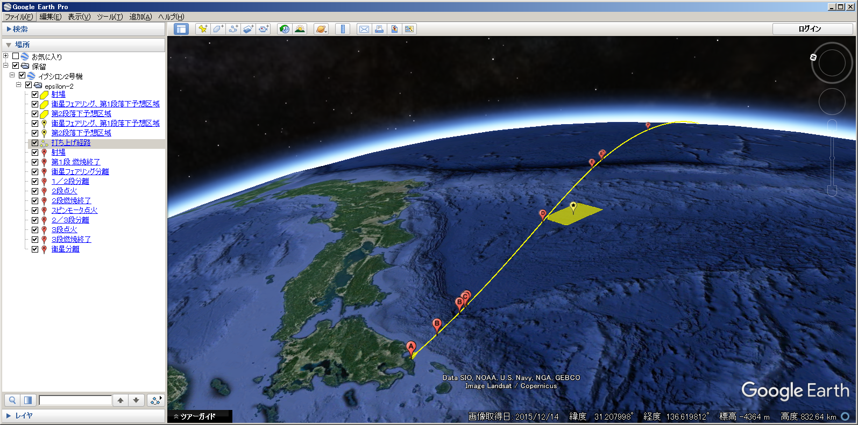Screen dimensions: 858x425
Task: Add a placemark with the pushpin tool
Action: pos(203,29)
